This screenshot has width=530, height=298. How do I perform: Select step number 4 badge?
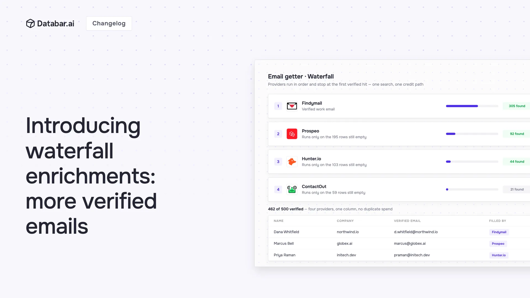coord(278,189)
